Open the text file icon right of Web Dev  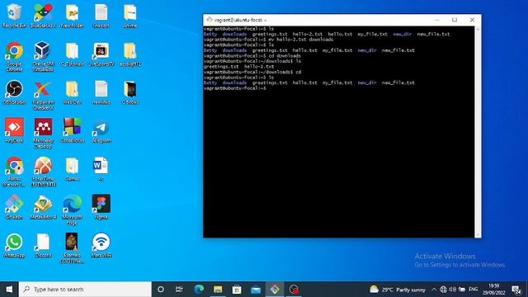click(x=101, y=92)
